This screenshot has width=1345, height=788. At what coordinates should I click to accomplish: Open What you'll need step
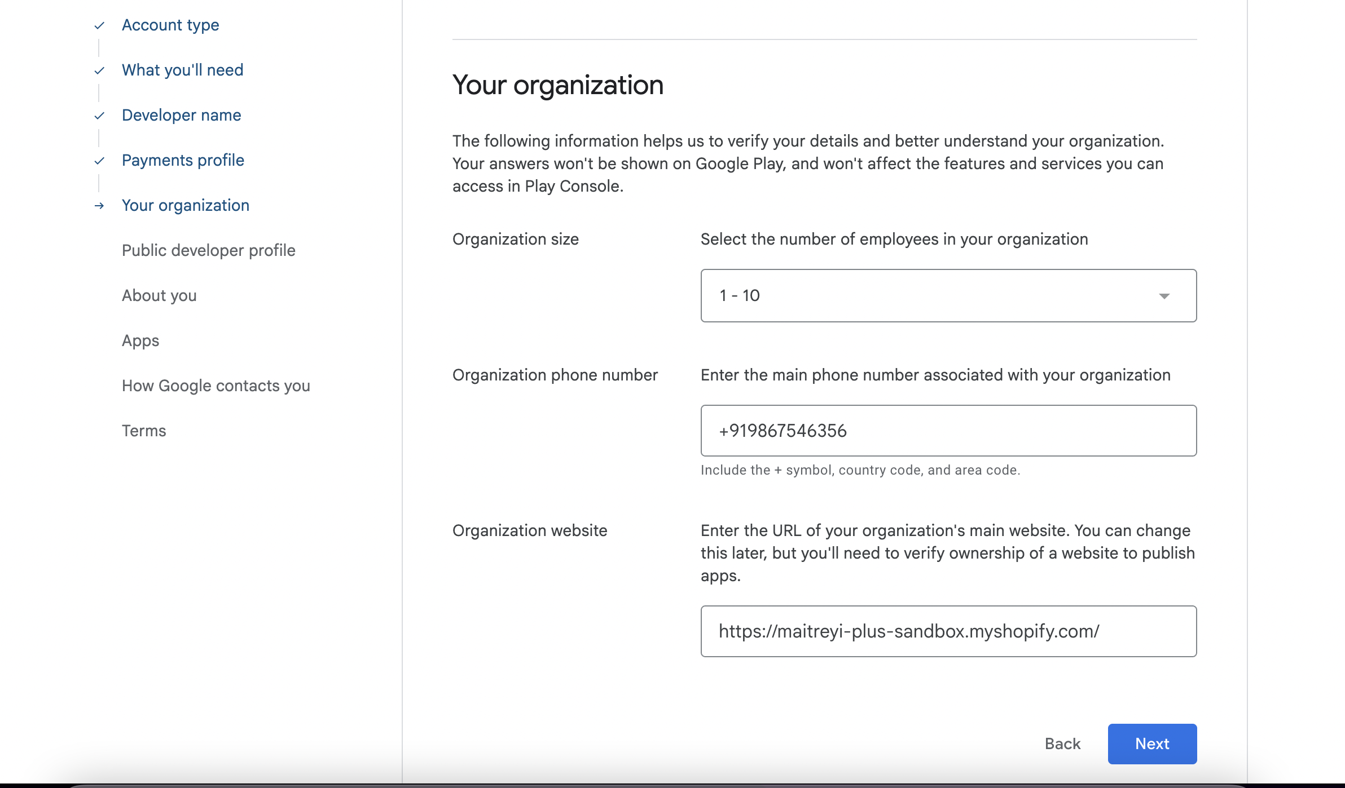(182, 70)
